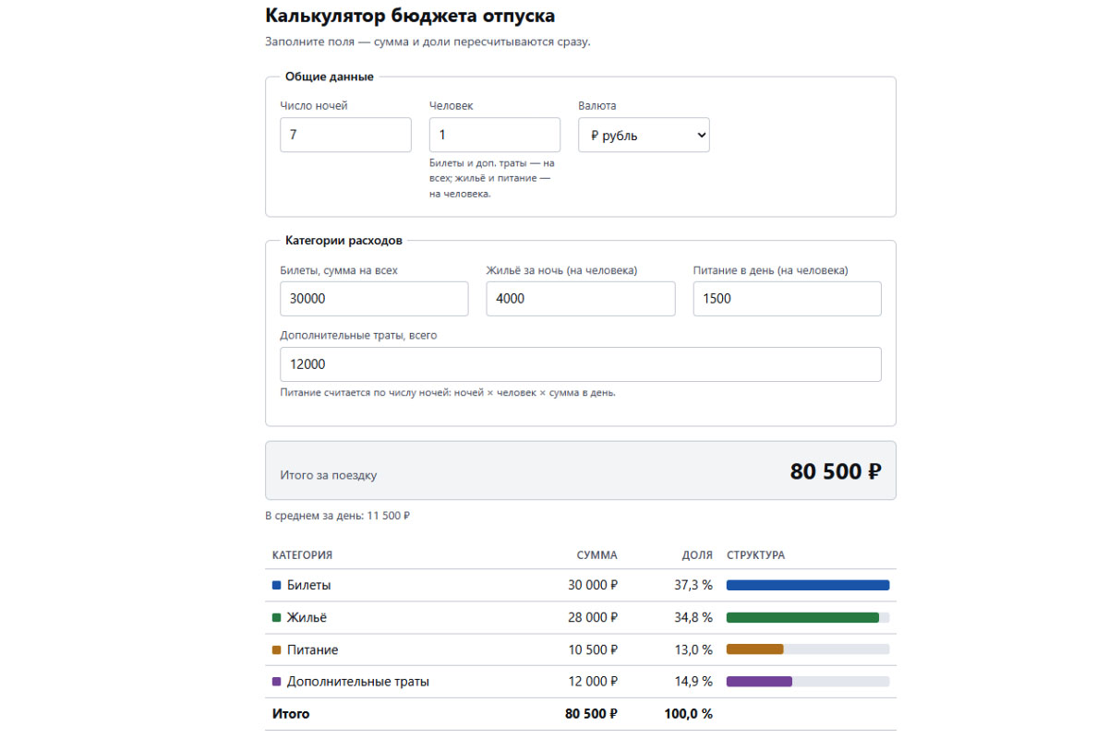Click the "30 000 ₽" sum cell
The width and height of the screenshot is (1108, 738).
(x=593, y=585)
